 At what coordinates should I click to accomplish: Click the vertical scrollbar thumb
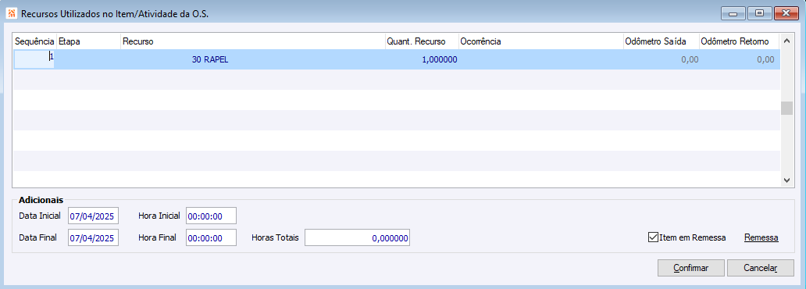787,108
